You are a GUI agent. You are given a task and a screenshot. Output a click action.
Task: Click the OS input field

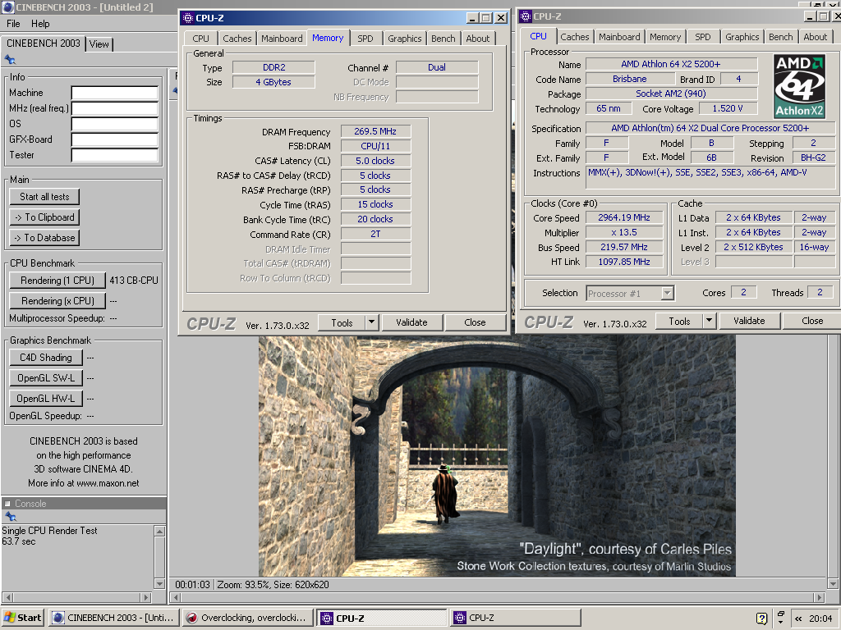point(115,125)
